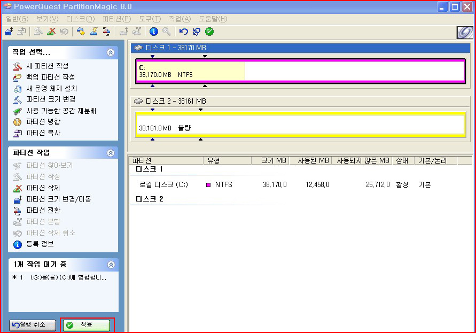Image resolution: width=476 pixels, height=333 pixels.
Task: Click the 12,458.0 used MB value
Action: (317, 185)
